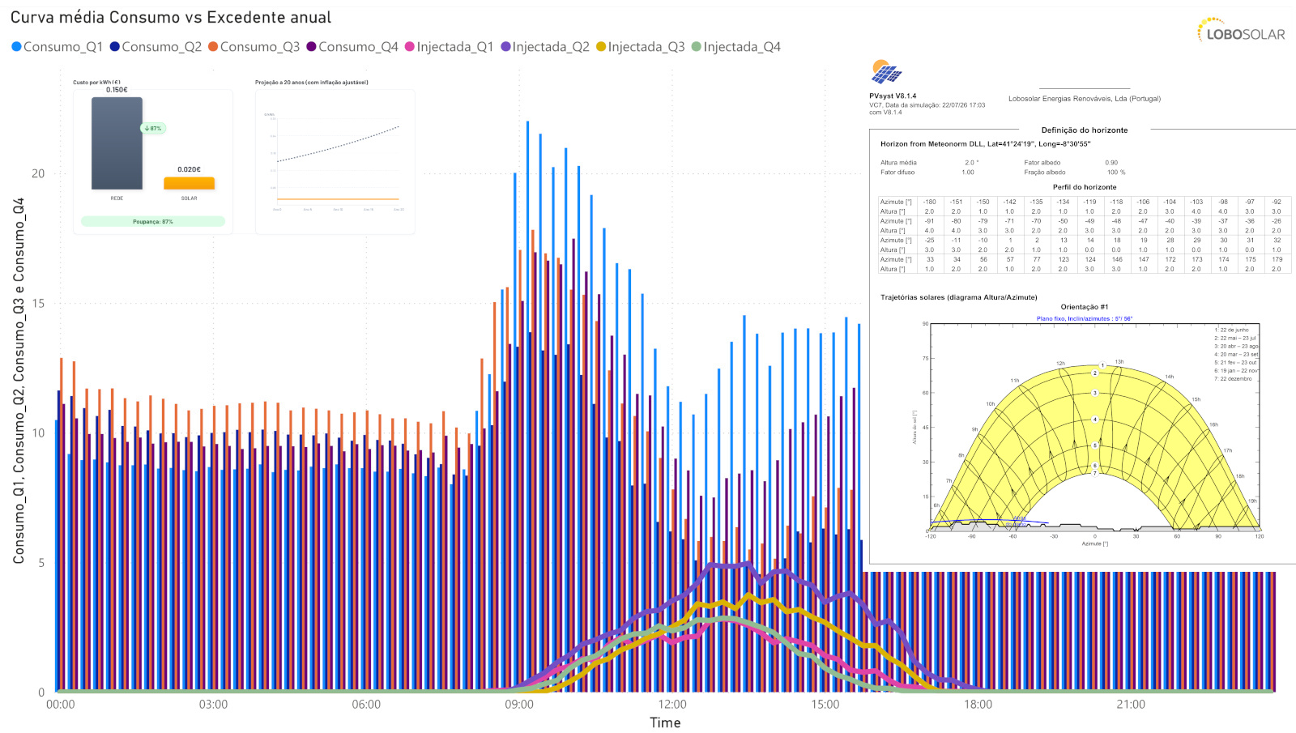Click the y-axis value 20

pos(38,173)
